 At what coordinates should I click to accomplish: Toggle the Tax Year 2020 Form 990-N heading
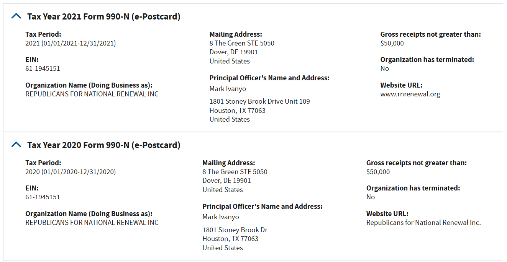coord(103,145)
